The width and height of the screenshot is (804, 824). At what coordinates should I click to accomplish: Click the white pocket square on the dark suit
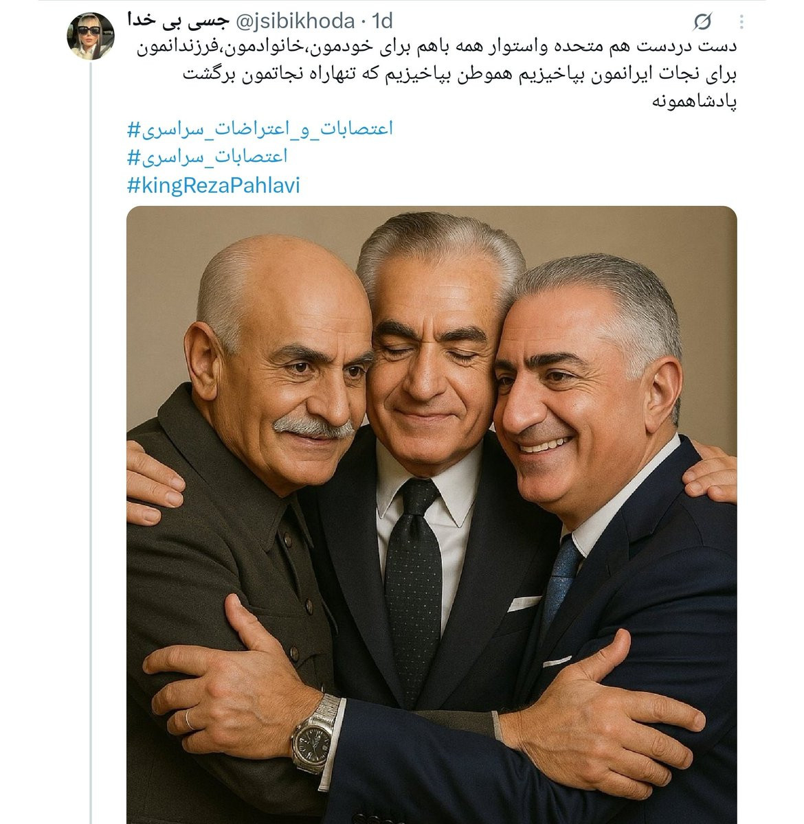(x=524, y=604)
